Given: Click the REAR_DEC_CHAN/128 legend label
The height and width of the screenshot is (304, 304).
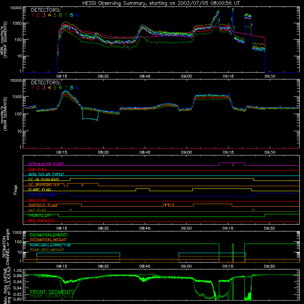Looking at the screenshot, I should click(x=50, y=245).
